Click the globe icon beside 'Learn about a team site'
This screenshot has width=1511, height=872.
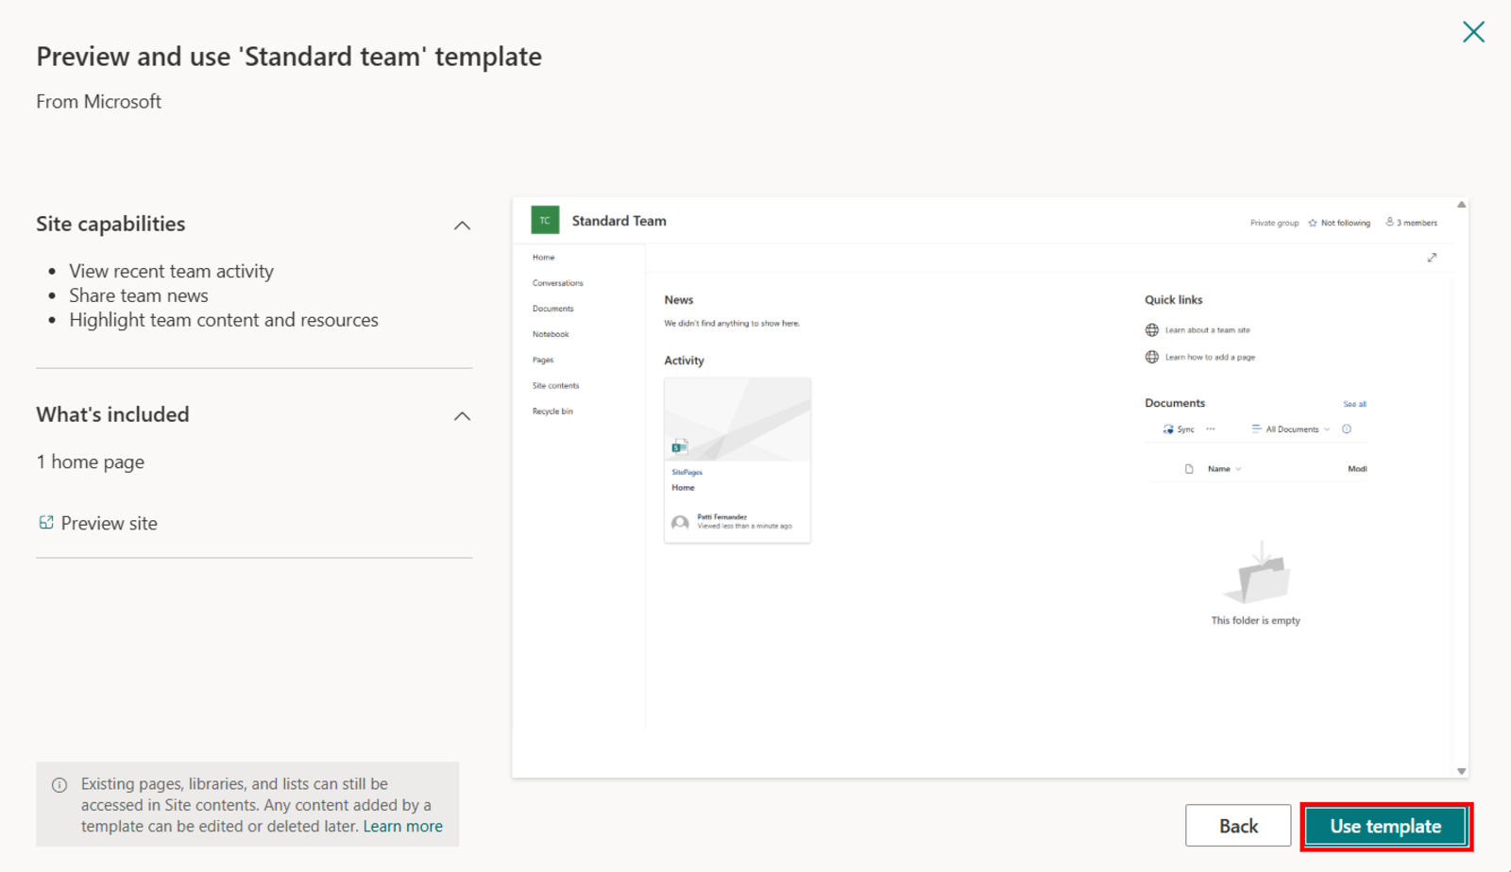1152,329
